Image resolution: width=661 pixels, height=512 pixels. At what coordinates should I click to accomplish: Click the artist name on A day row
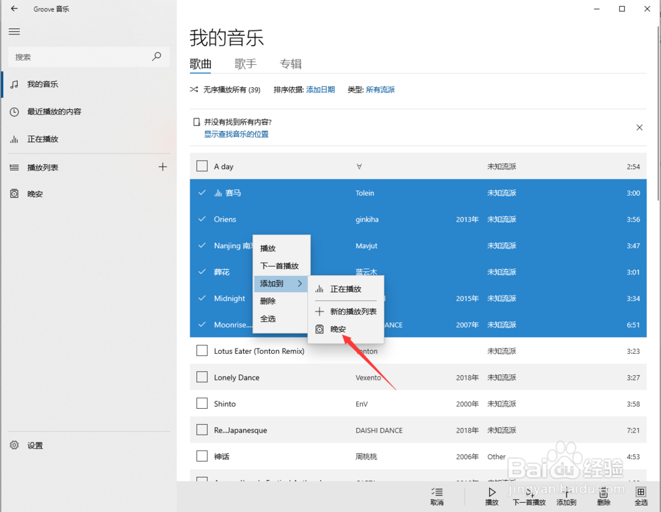click(359, 167)
